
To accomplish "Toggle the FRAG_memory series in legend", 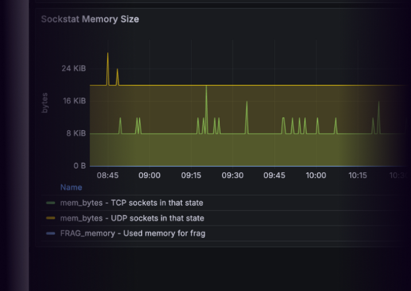I will 133,233.
